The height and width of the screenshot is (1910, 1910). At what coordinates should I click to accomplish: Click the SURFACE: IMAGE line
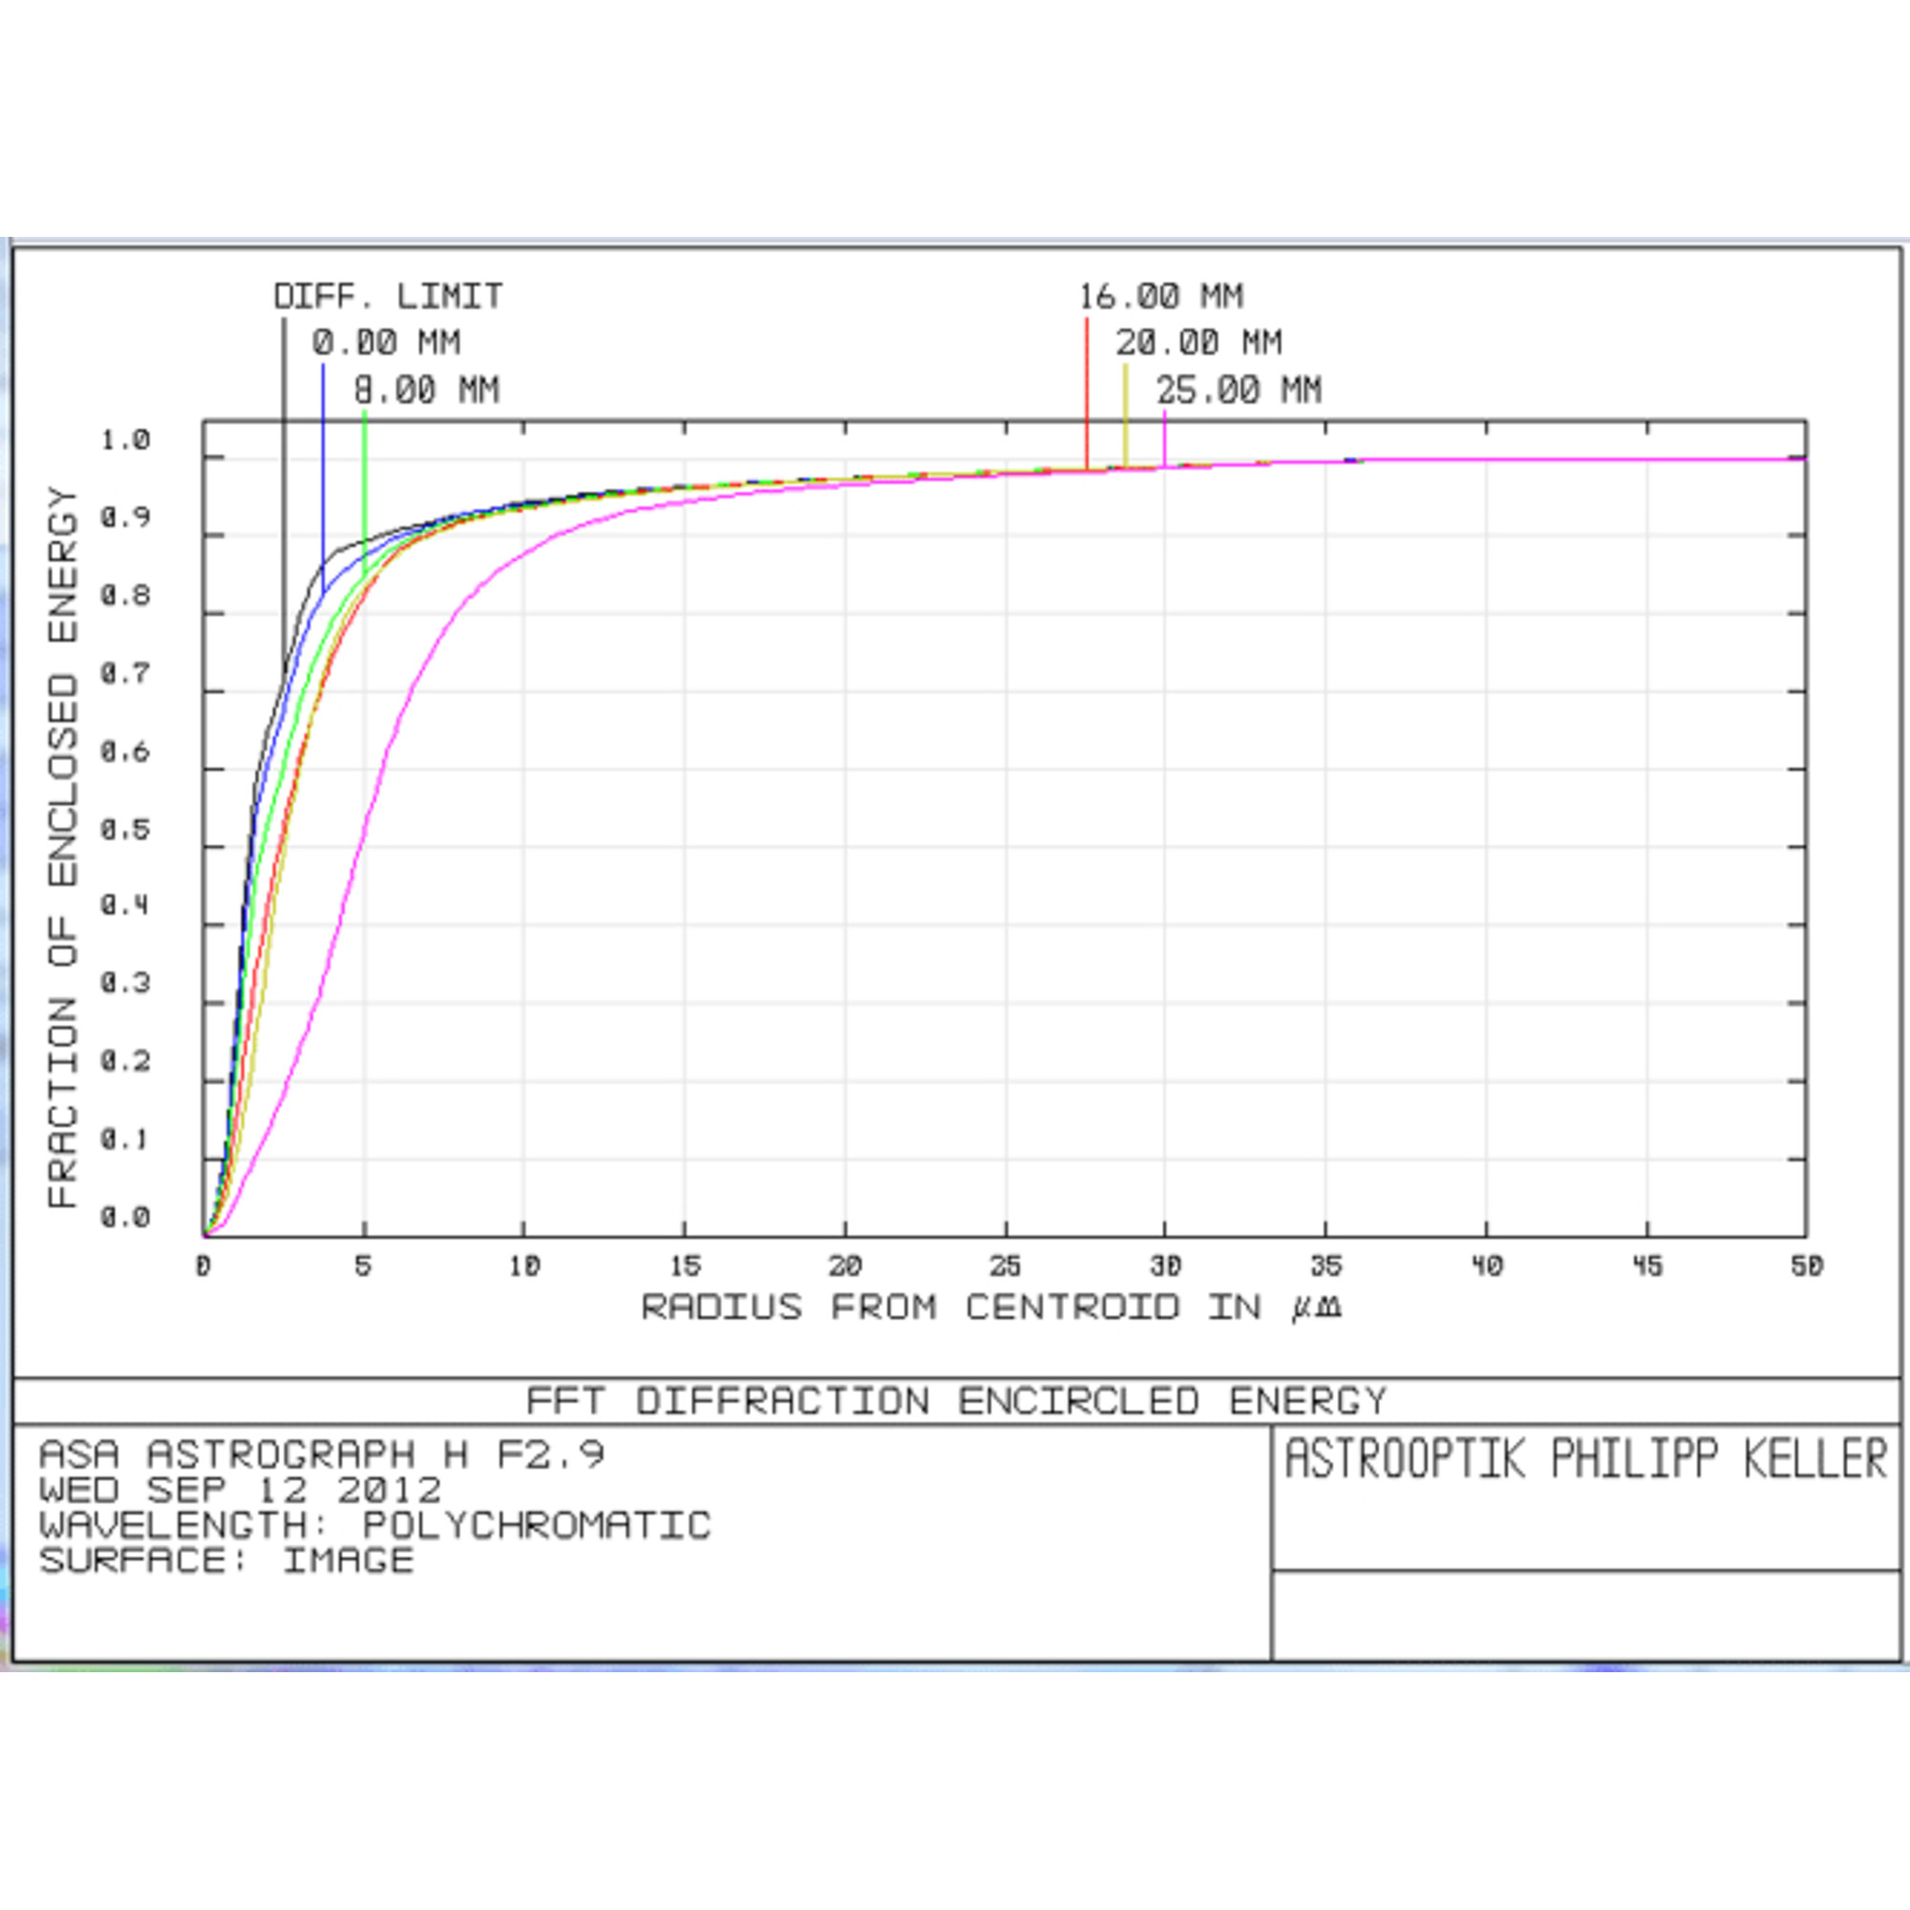click(x=226, y=1560)
